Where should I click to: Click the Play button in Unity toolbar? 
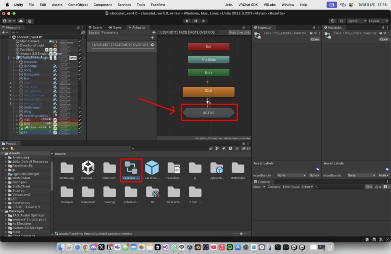tap(187, 21)
